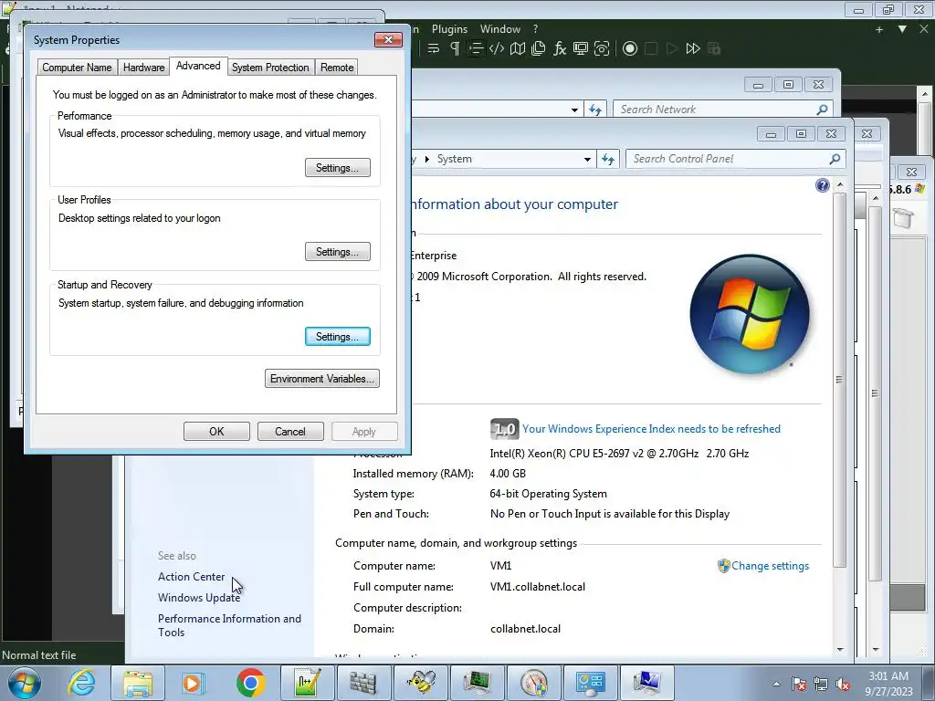This screenshot has width=935, height=701.
Task: Click the System window scroll up arrow
Action: (840, 185)
